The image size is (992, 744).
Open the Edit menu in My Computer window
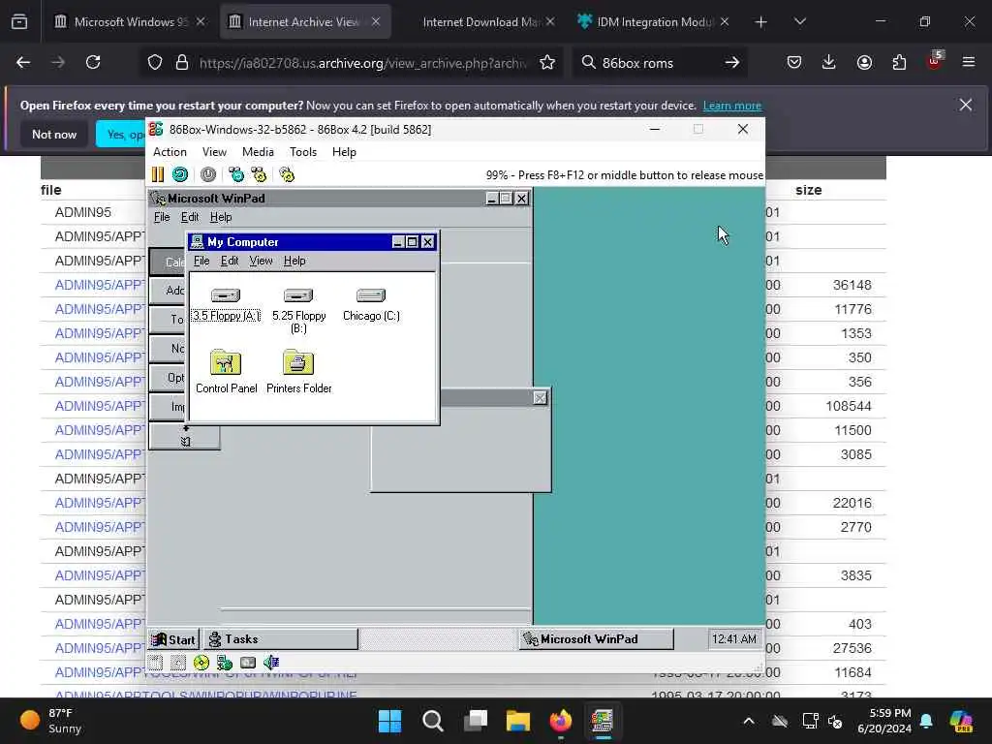(229, 261)
